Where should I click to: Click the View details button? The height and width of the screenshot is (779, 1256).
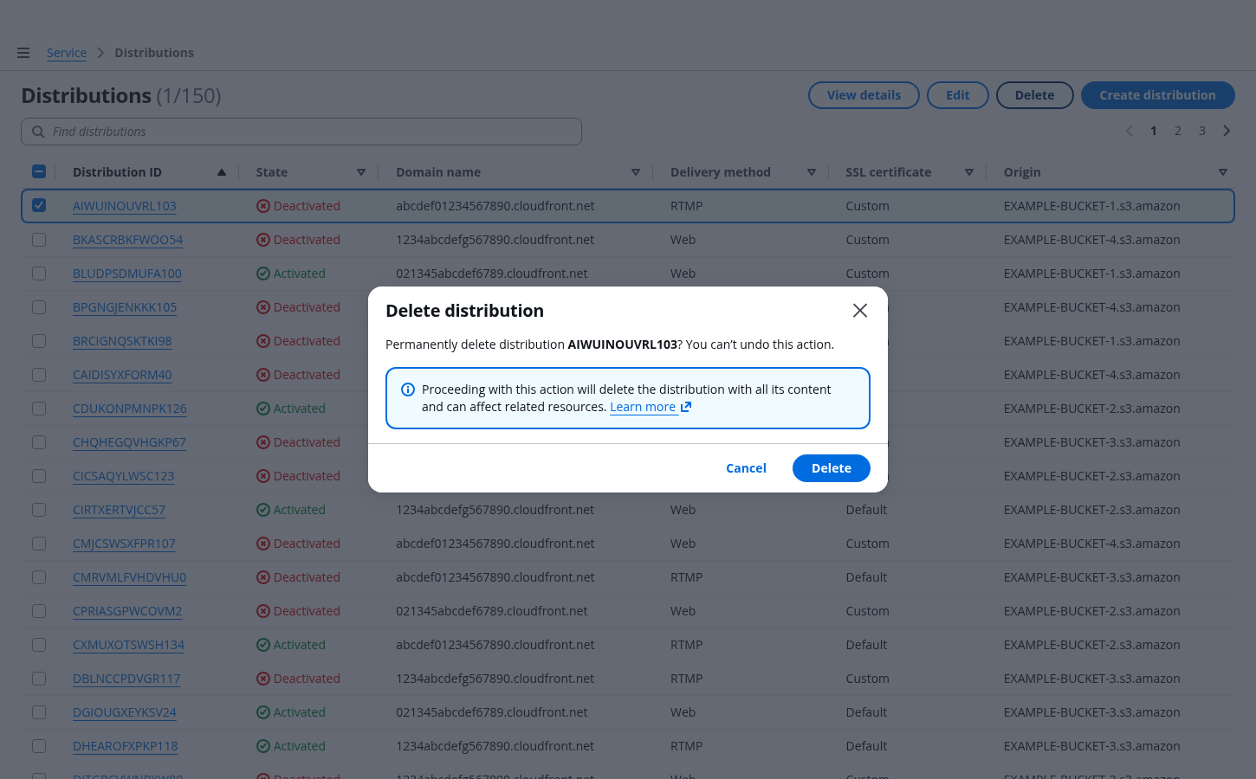coord(864,95)
